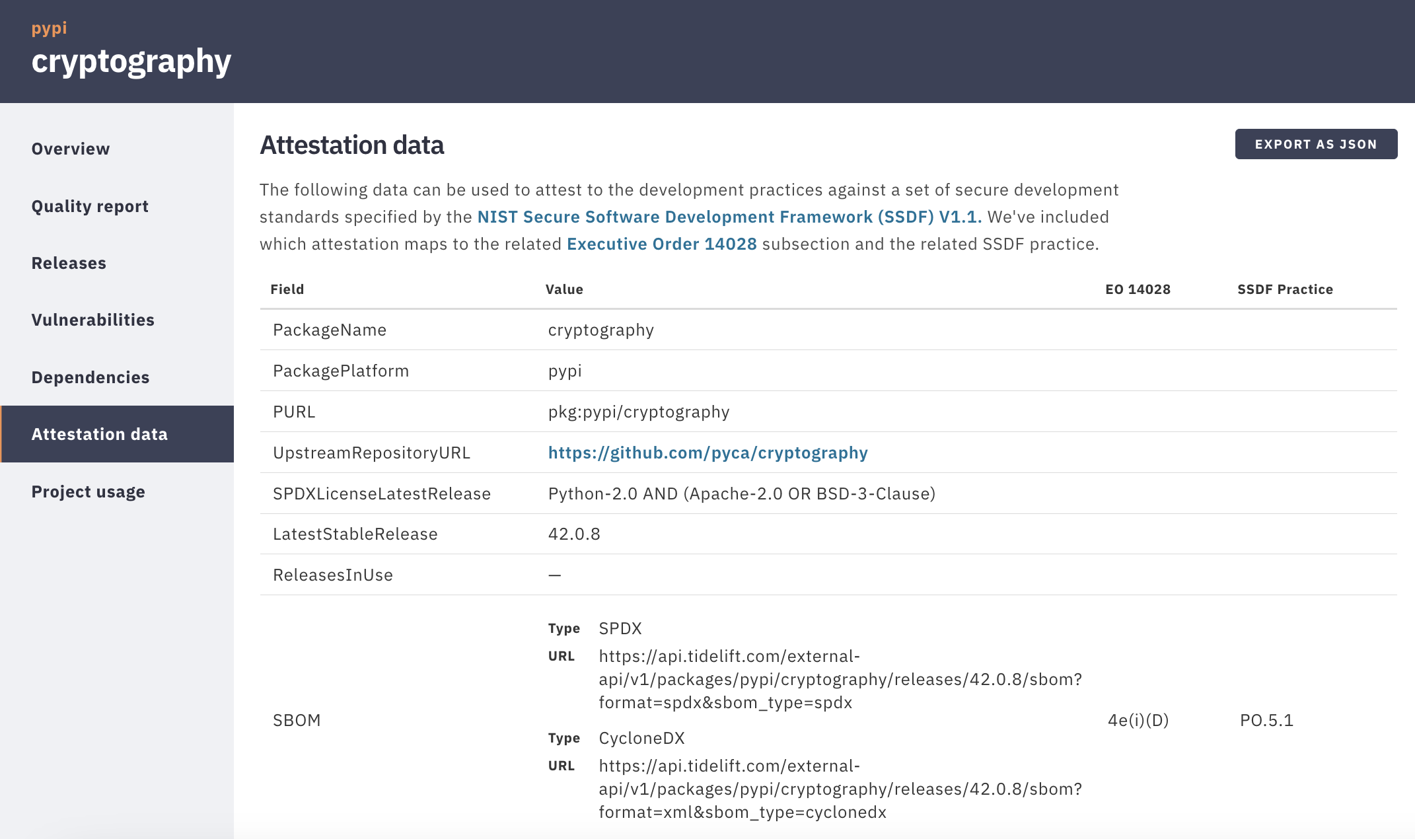Click the pypi value in PackagePlatform row
Screen dimensions: 1415x839
(x=565, y=371)
